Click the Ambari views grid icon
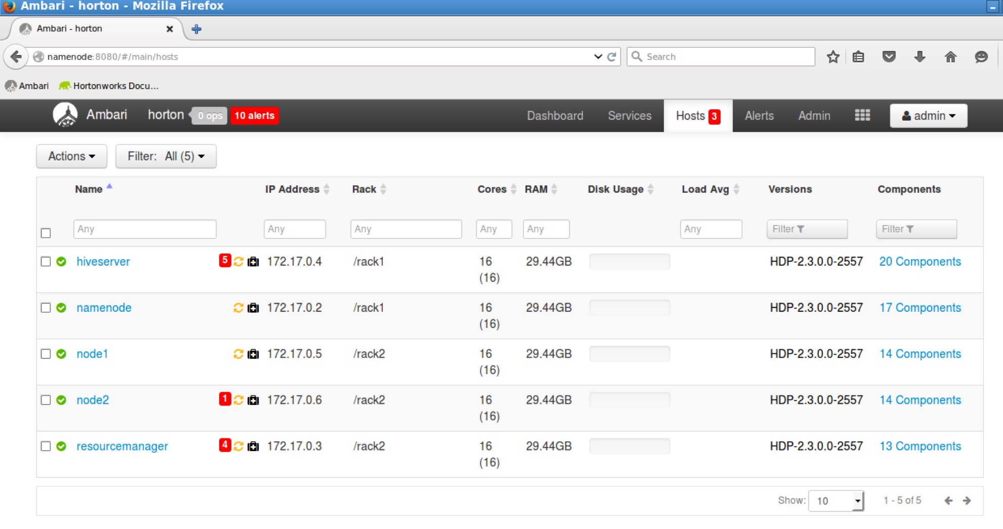The height and width of the screenshot is (529, 1003). pos(862,115)
